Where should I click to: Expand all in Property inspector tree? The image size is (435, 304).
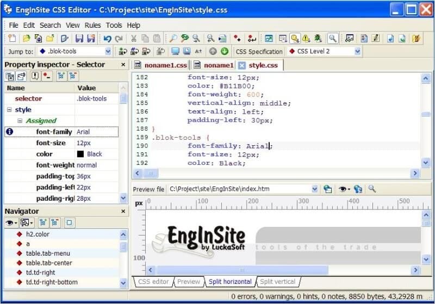61,76
